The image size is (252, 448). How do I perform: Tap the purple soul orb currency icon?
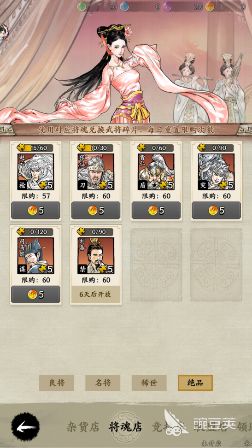click(167, 6)
